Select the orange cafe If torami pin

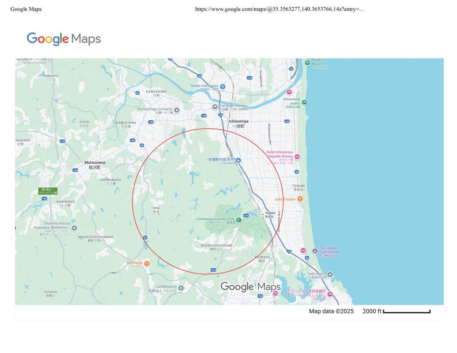(x=300, y=199)
